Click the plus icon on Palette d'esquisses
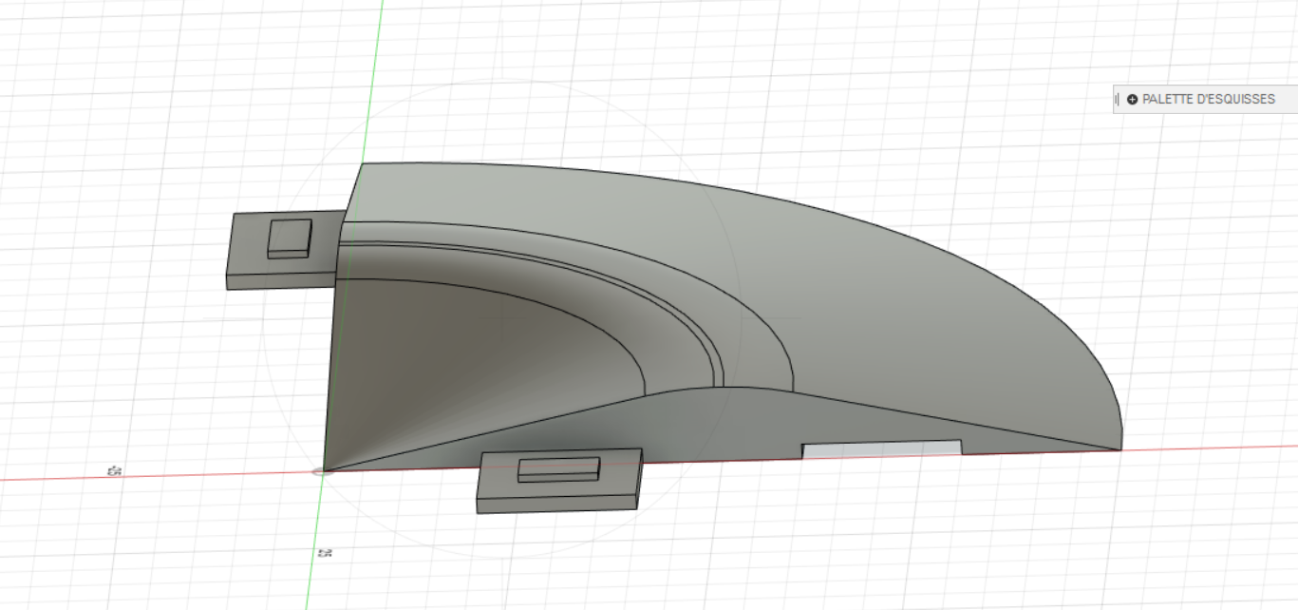 pyautogui.click(x=1131, y=99)
